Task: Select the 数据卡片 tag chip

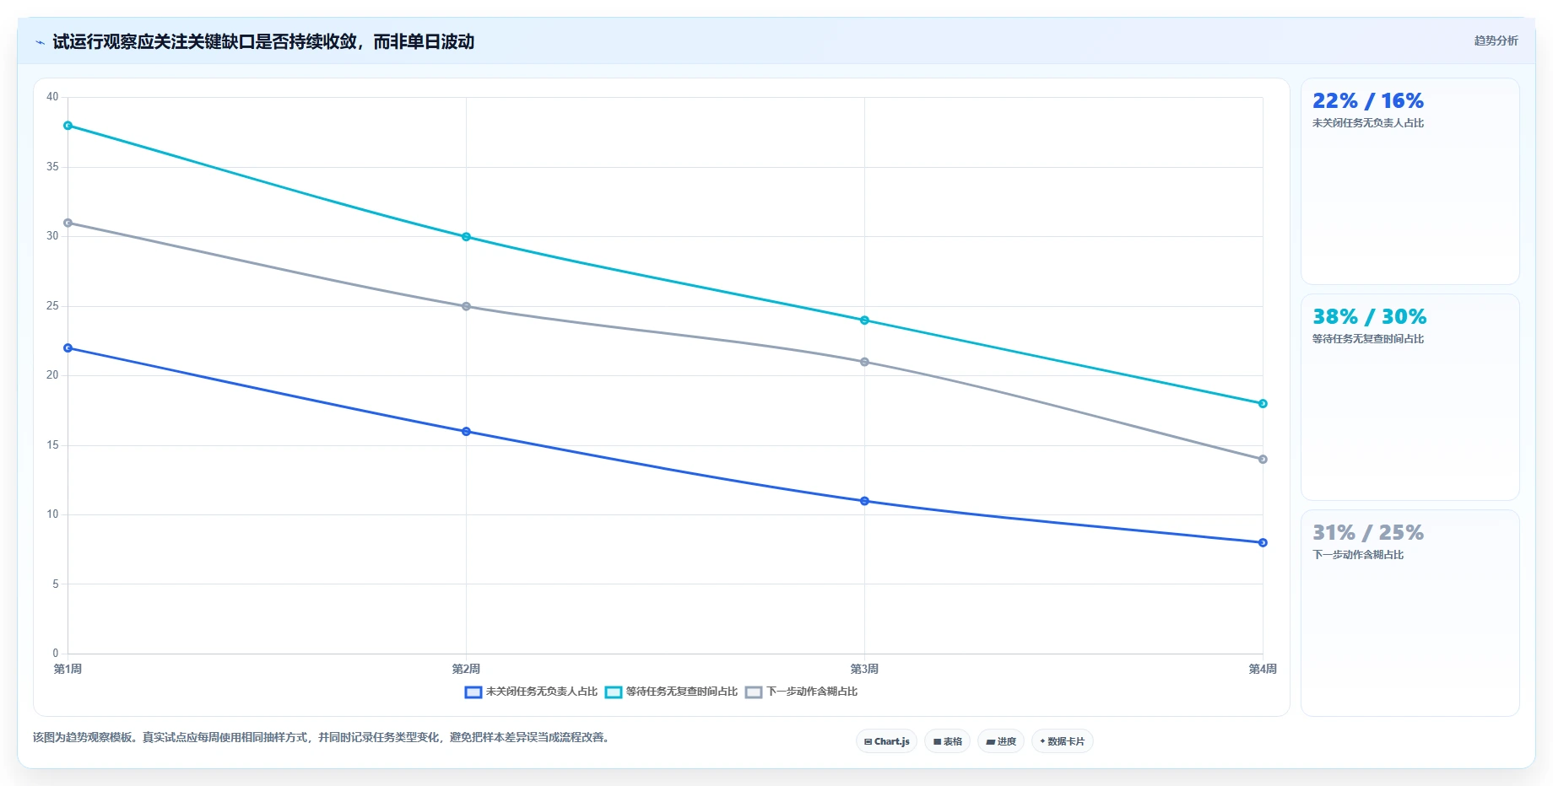Action: 1062,741
